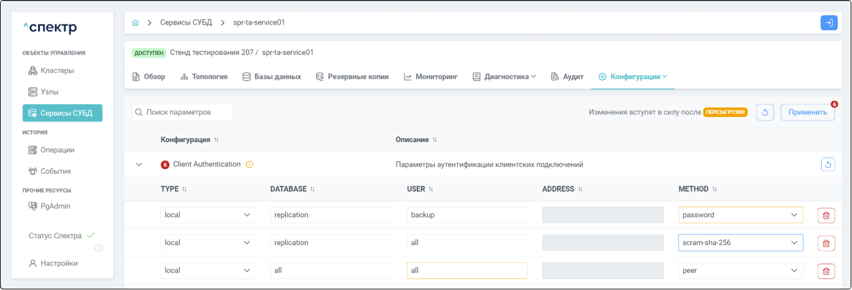This screenshot has height=290, width=852.
Task: Open Сервисы СУБД breadcrumb link
Action: [x=185, y=23]
